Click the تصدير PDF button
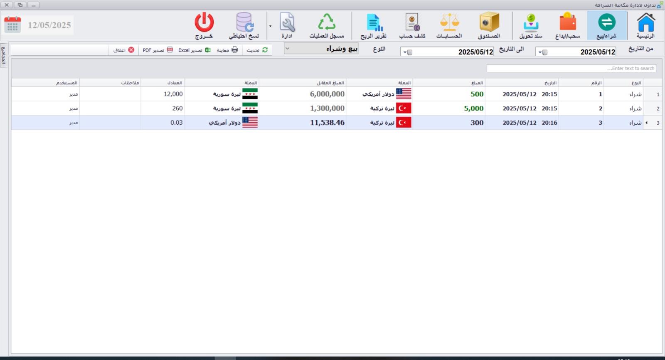 [x=158, y=50]
